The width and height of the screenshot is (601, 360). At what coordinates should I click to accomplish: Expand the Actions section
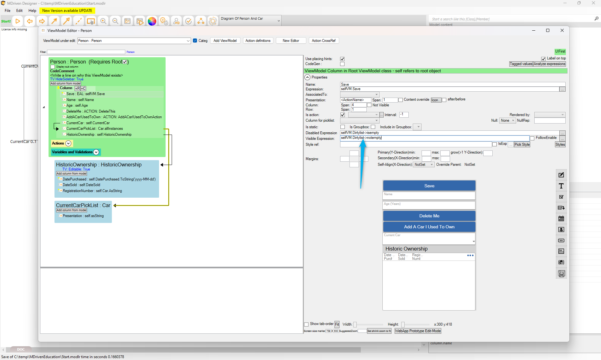[x=68, y=143]
